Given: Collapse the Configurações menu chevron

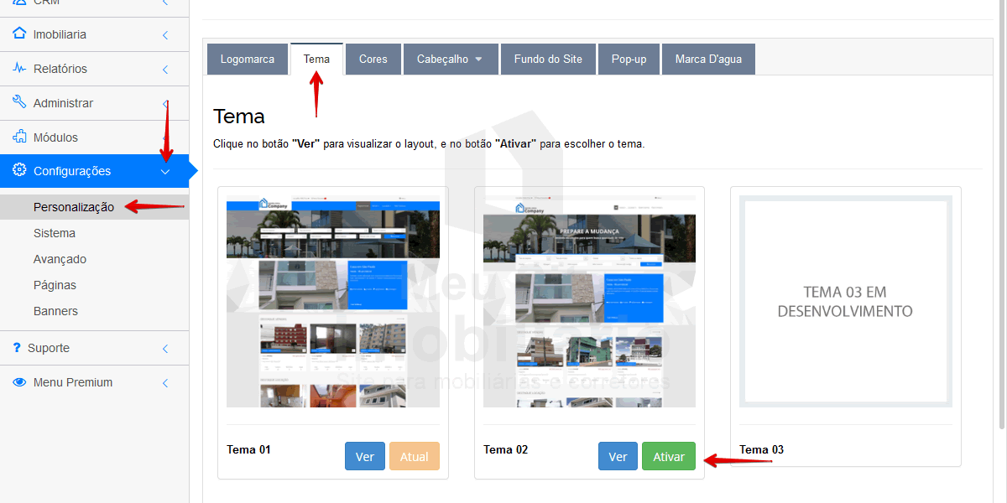Looking at the screenshot, I should point(165,172).
